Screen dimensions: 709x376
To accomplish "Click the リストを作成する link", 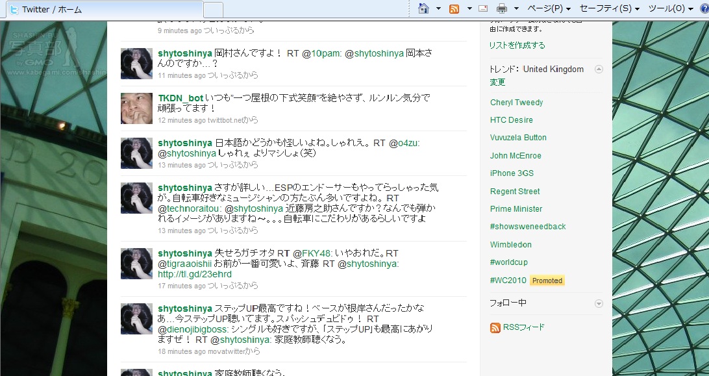I will click(x=517, y=45).
